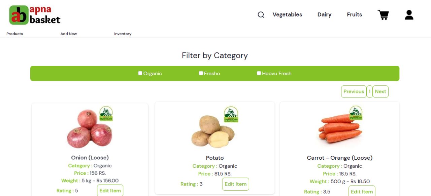This screenshot has height=196, width=431.
Task: Go to the Products page
Action: [14, 34]
